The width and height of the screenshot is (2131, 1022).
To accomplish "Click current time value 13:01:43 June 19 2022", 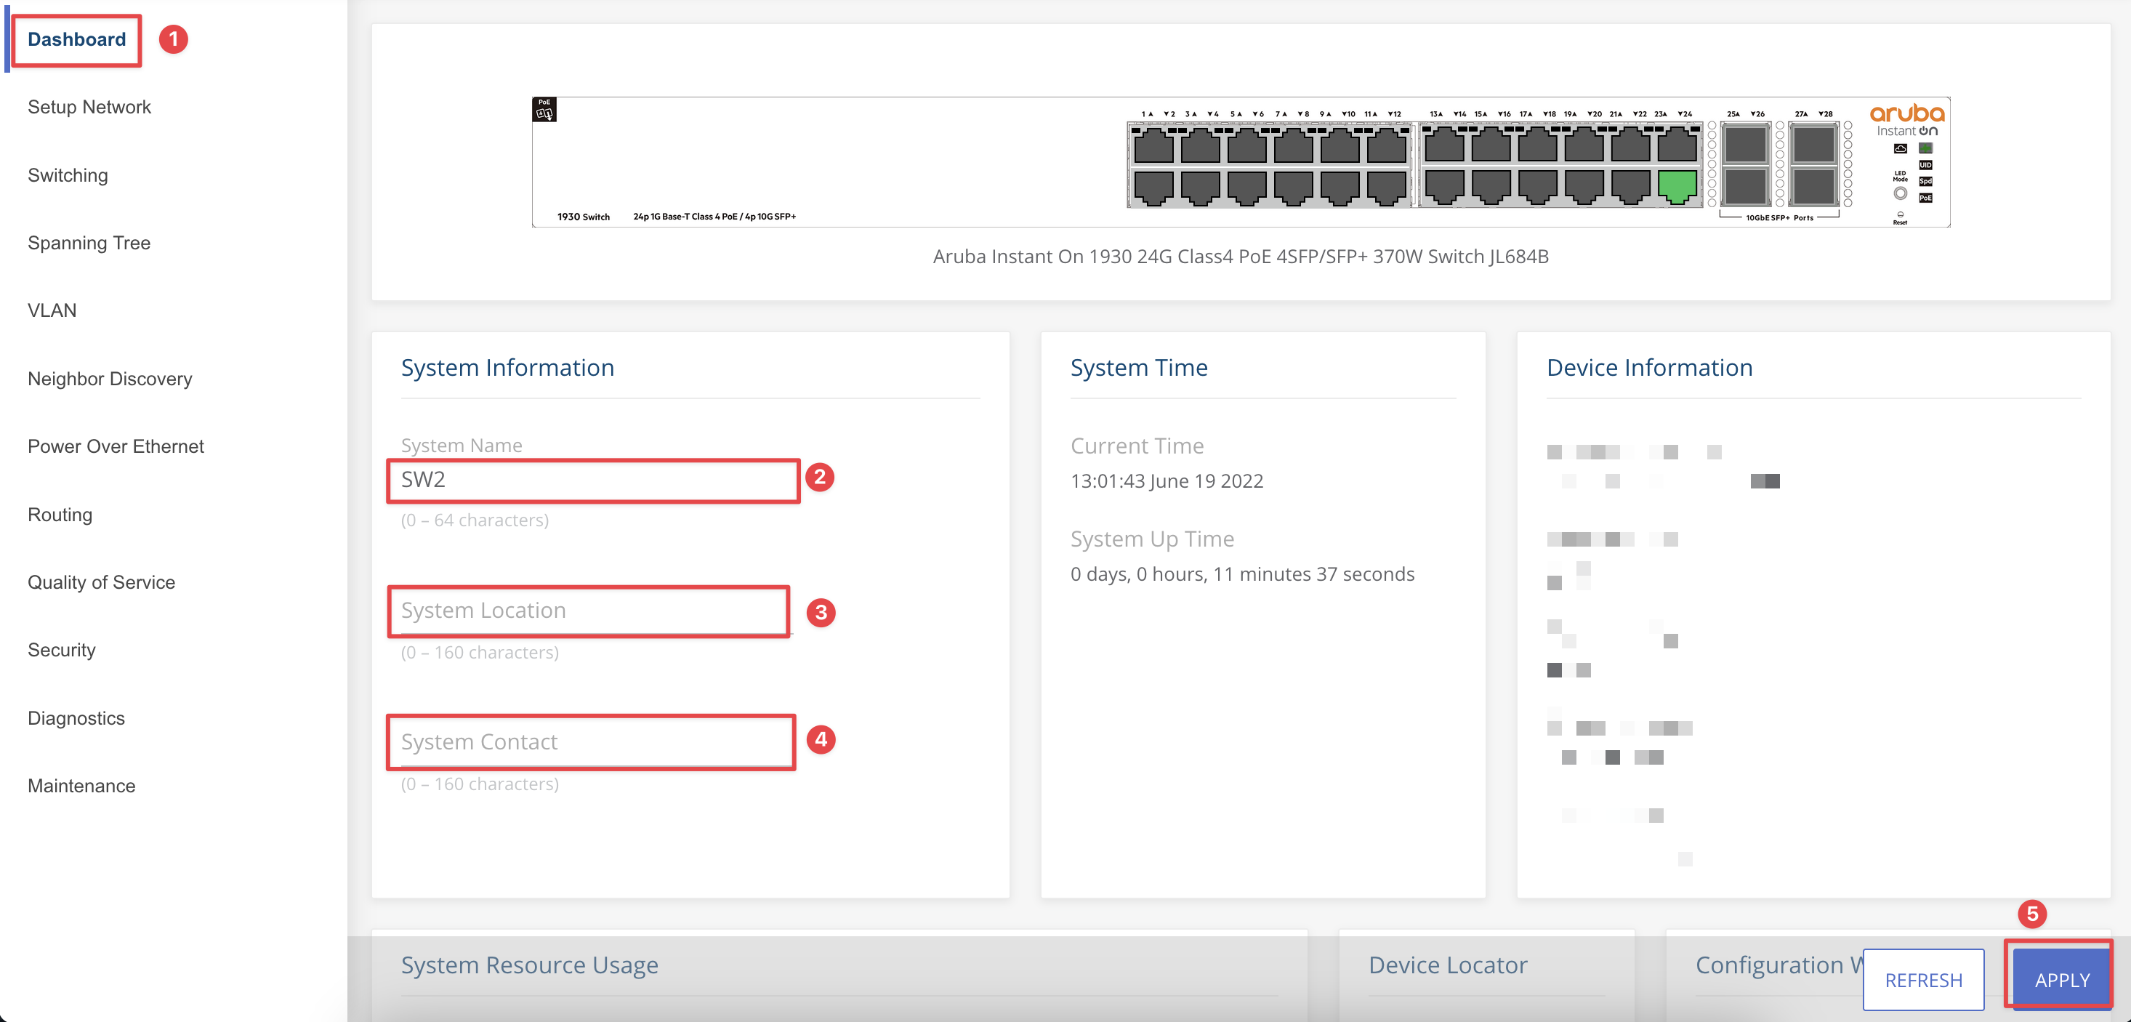I will [x=1167, y=480].
